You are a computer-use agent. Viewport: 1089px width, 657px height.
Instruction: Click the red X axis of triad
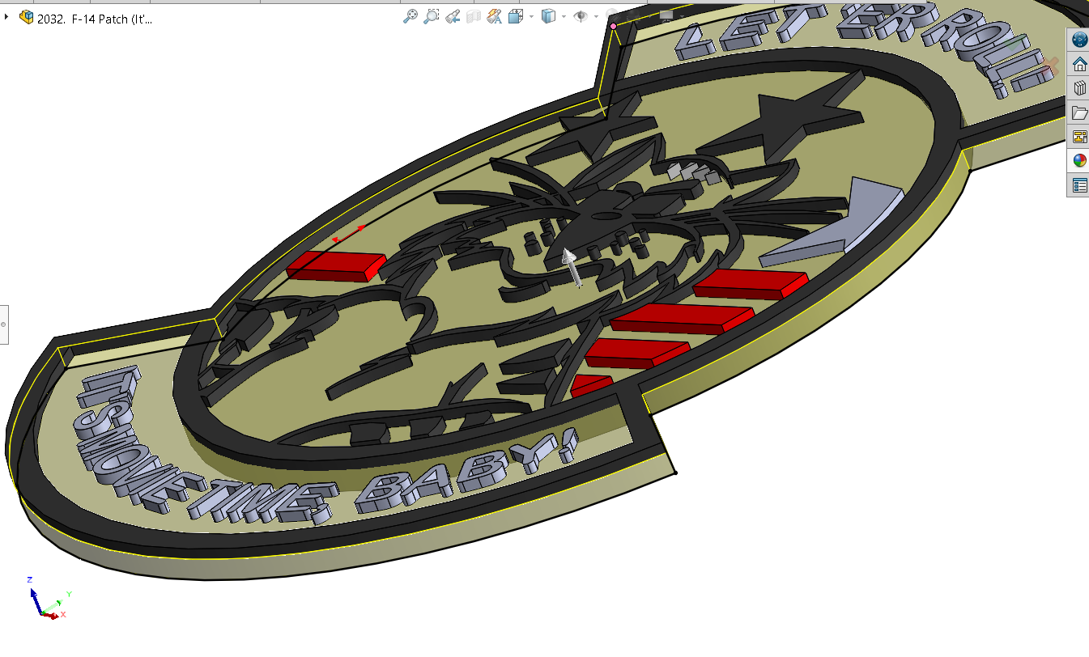[51, 615]
